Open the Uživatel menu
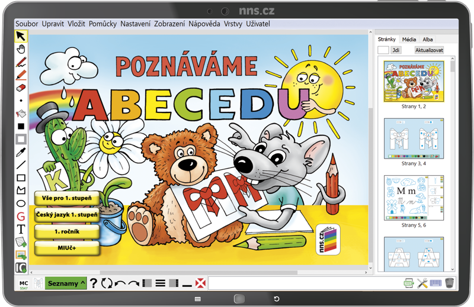Image resolution: width=474 pixels, height=307 pixels. pos(258,24)
